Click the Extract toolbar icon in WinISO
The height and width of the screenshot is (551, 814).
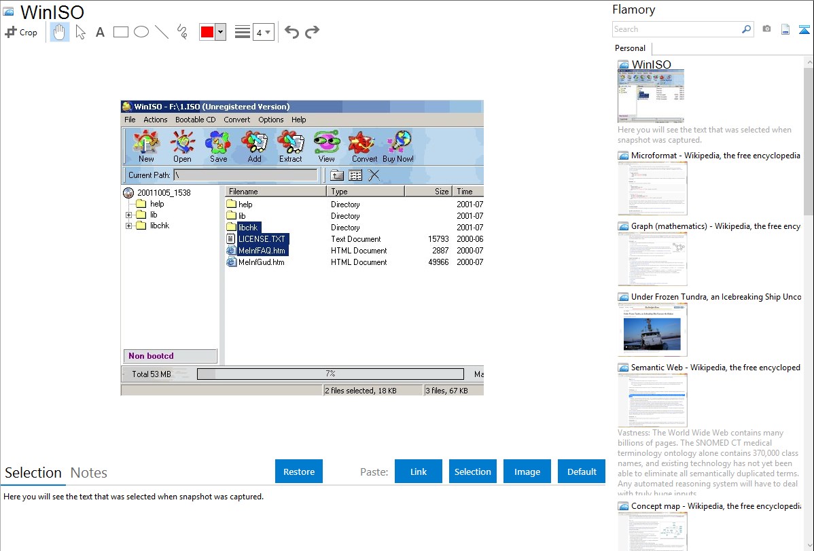coord(291,146)
